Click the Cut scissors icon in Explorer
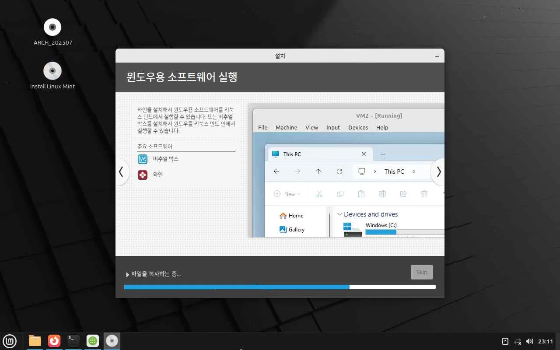Image resolution: width=560 pixels, height=350 pixels. tap(319, 194)
